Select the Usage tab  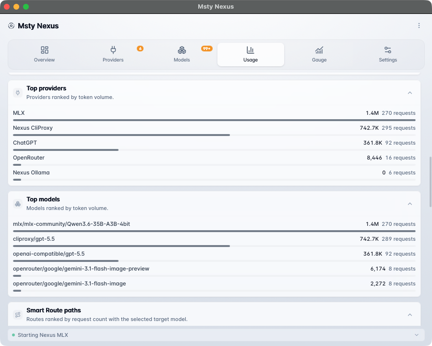tap(251, 54)
